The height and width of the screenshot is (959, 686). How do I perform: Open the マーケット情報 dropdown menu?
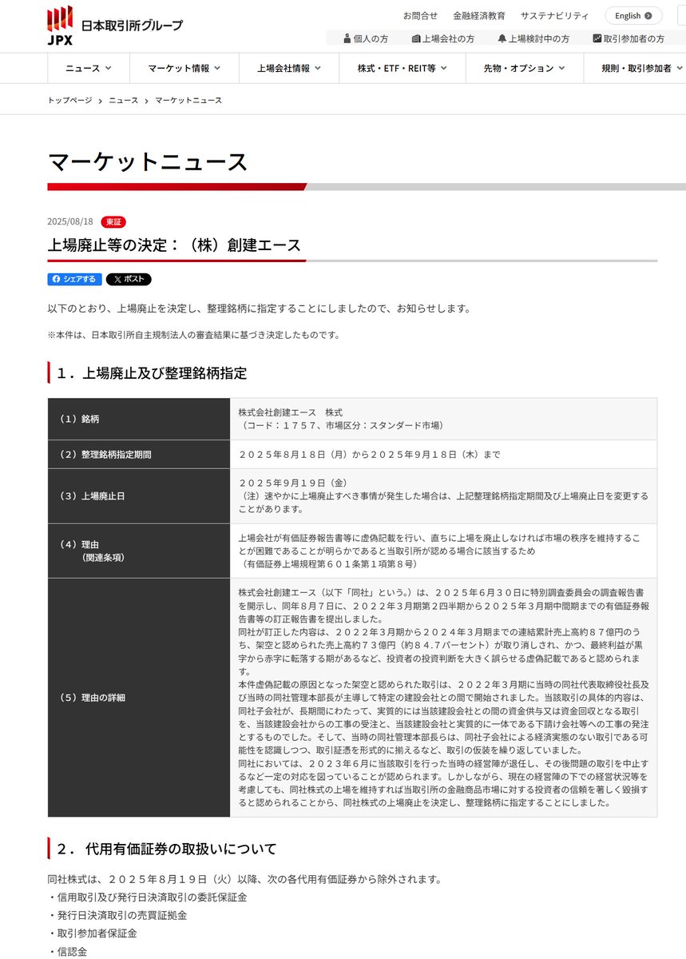[184, 68]
